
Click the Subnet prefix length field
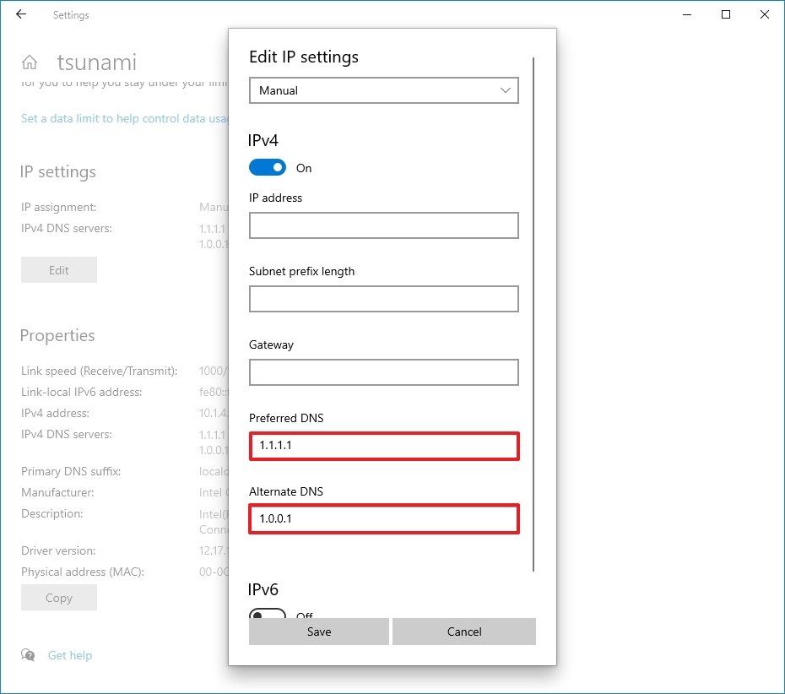[x=383, y=299]
